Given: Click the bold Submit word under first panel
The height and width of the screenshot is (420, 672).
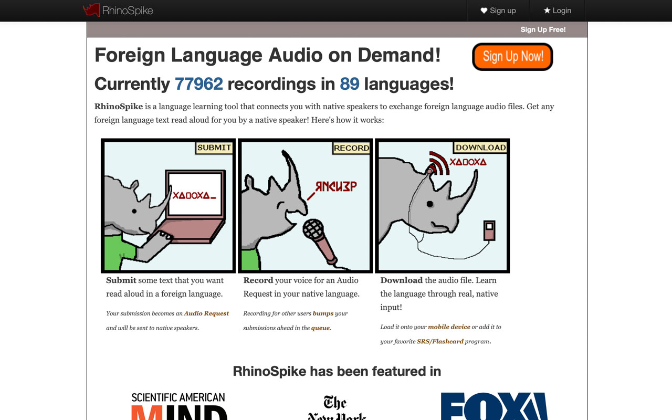Looking at the screenshot, I should coord(121,280).
